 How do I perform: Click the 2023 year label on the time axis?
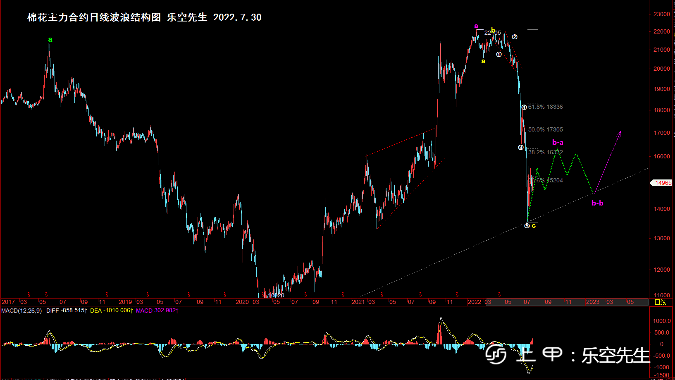pos(593,302)
